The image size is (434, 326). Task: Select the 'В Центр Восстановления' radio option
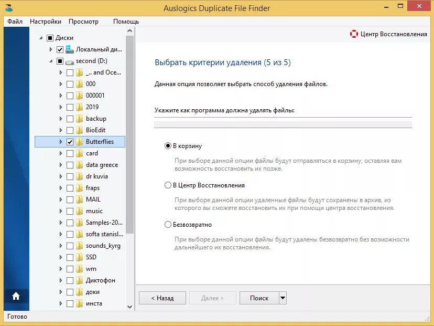[x=168, y=185]
